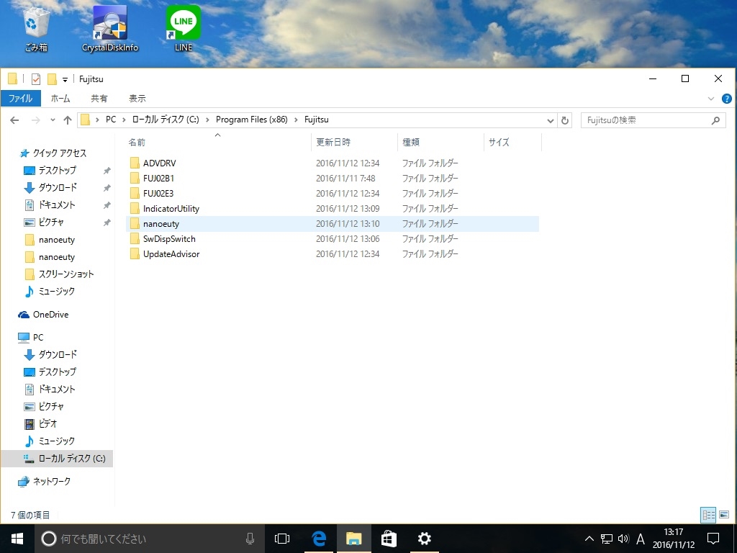
Task: Go back with the Back arrow
Action: click(14, 120)
